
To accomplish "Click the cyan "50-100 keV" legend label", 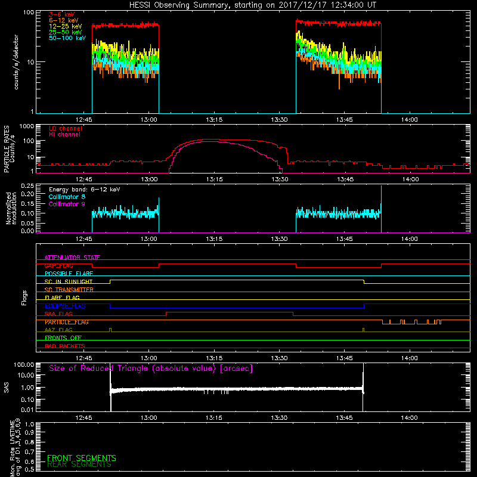I will point(67,38).
